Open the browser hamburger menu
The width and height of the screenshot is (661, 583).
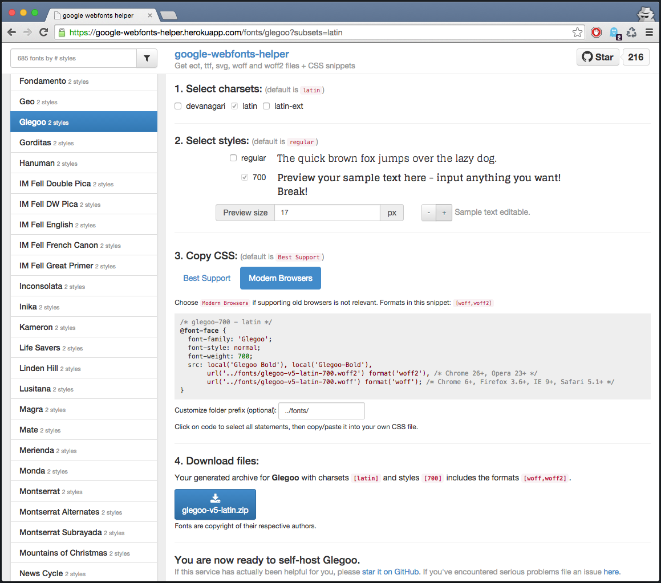650,32
